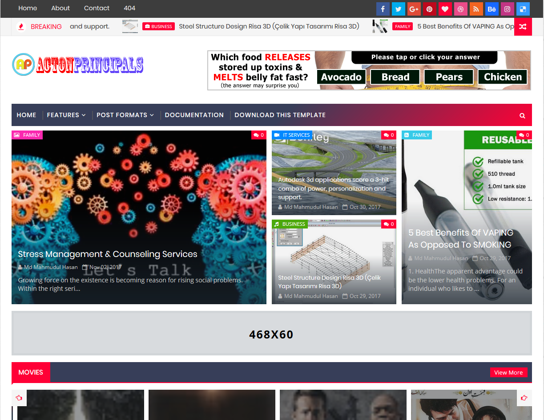Open Steel Structure Design card title

coord(330,282)
